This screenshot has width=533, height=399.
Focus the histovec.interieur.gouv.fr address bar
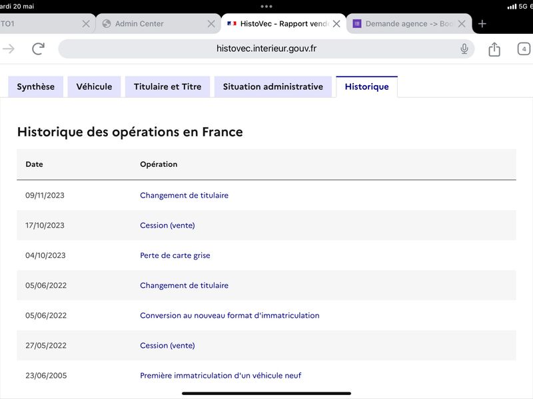[266, 49]
